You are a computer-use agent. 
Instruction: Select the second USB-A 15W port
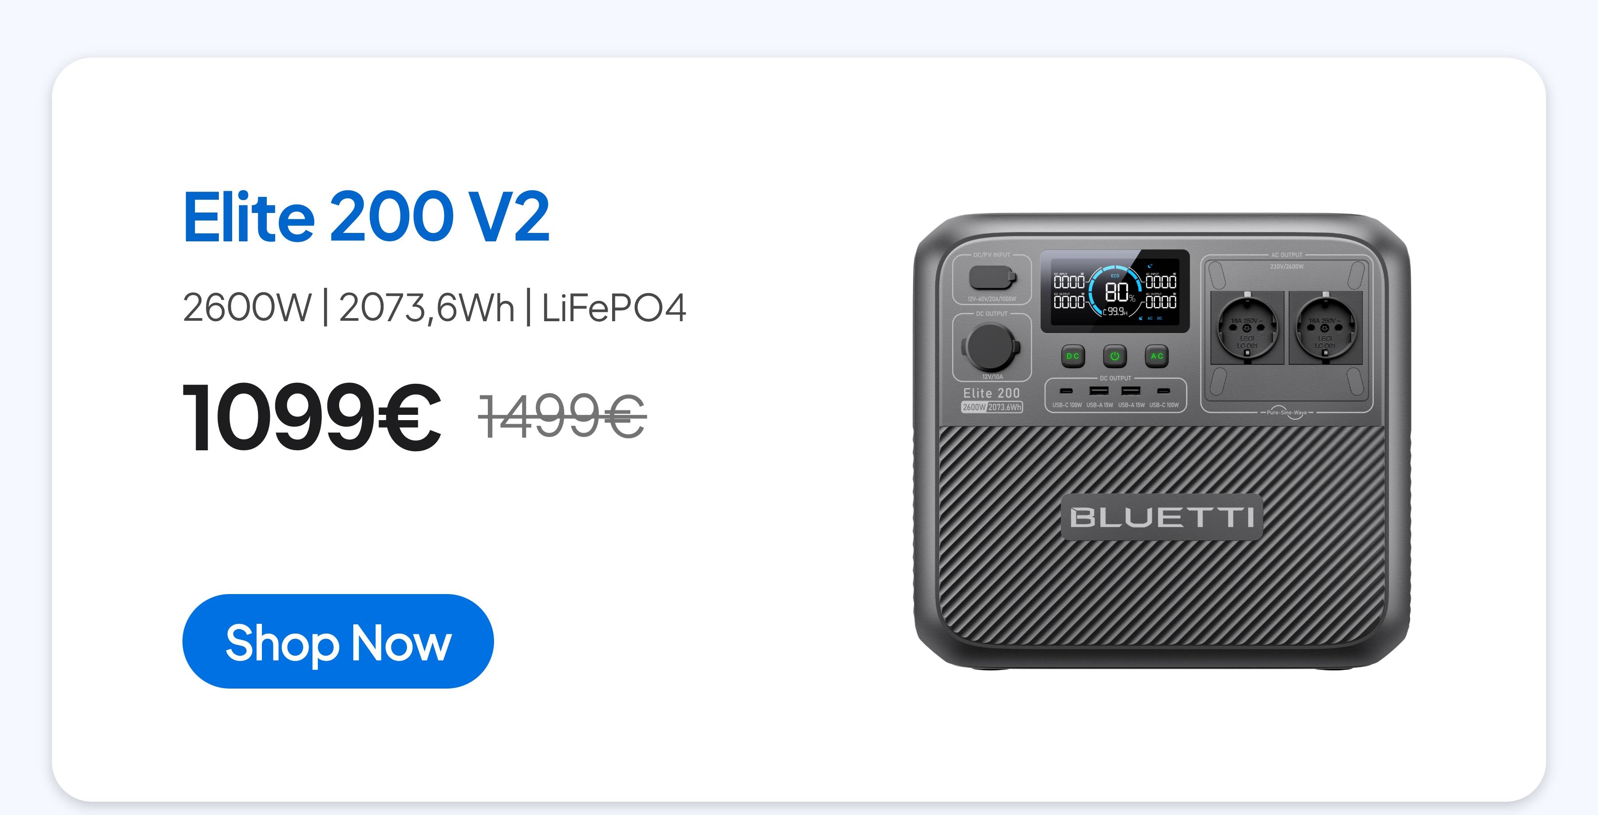click(x=1131, y=391)
